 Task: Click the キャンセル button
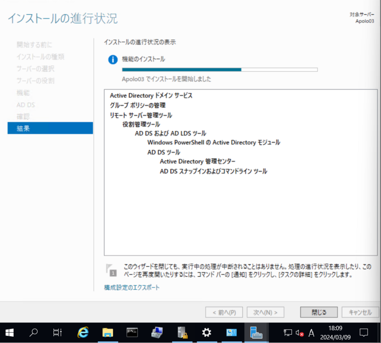(360, 312)
